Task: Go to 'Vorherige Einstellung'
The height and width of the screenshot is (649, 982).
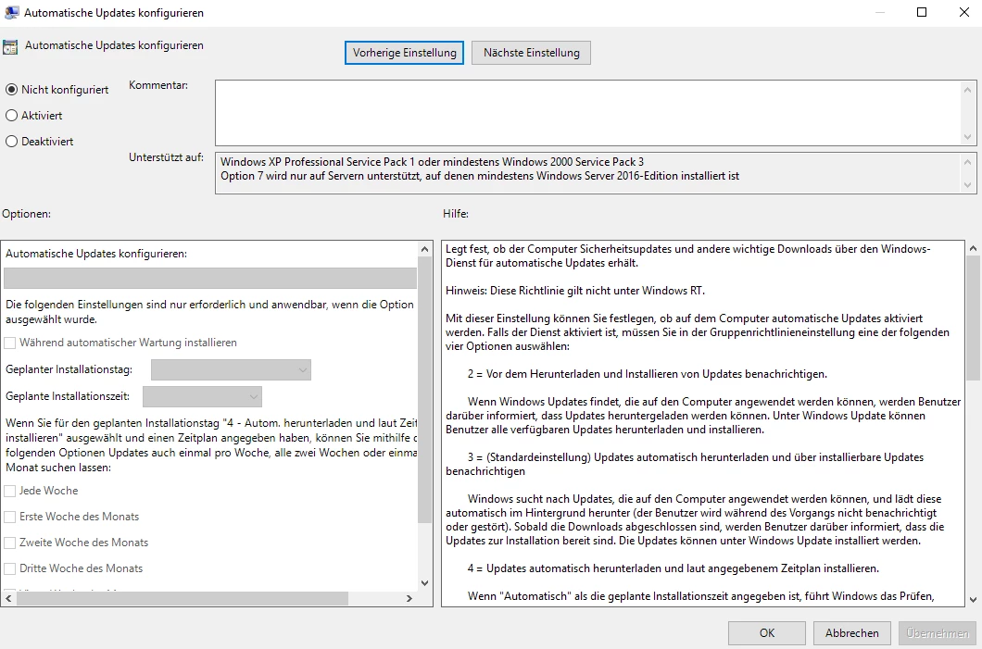Action: 405,53
